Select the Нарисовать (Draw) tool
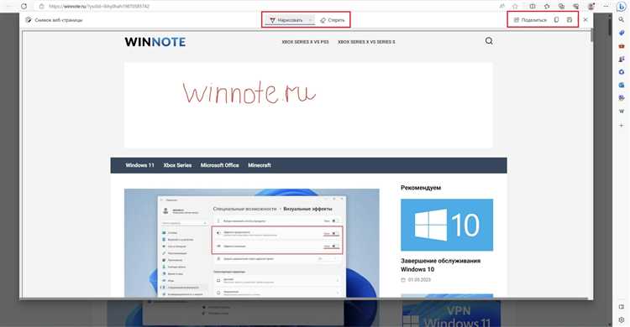Screen dimensions: 630x327 [x=286, y=20]
